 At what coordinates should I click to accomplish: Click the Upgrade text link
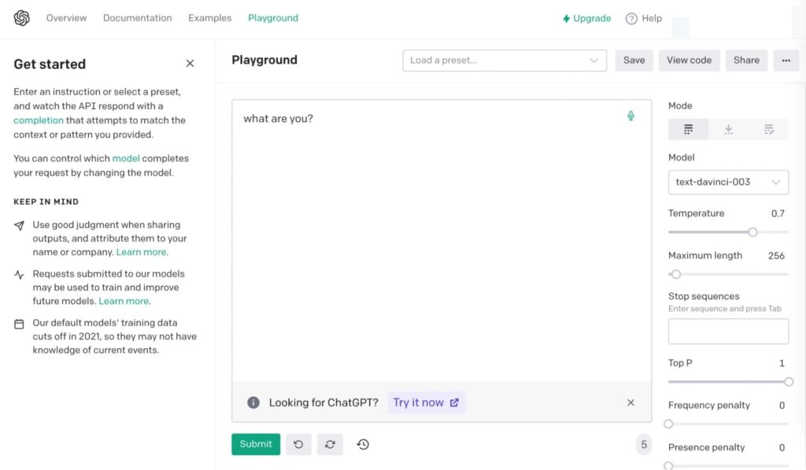coord(592,19)
